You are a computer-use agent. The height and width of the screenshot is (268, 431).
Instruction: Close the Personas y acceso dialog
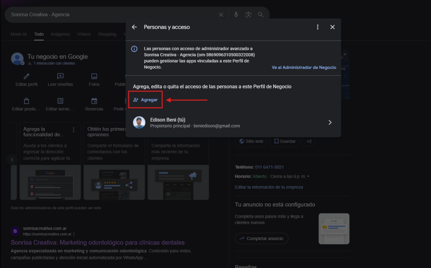point(333,27)
